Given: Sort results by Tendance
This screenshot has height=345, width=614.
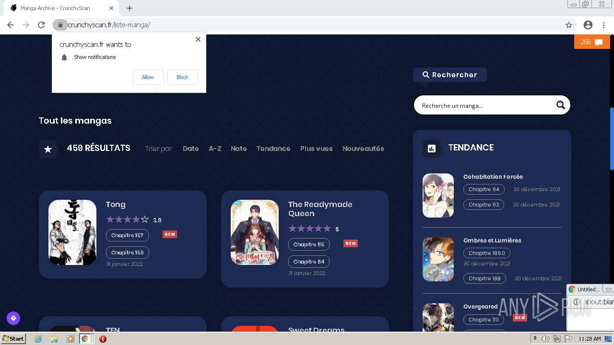Looking at the screenshot, I should (x=273, y=149).
